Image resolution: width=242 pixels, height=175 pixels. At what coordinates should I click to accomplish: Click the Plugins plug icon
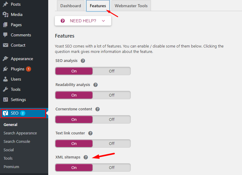pyautogui.click(x=5, y=69)
